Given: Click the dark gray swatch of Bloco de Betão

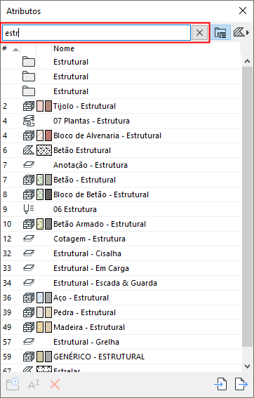Looking at the screenshot, I should coord(48,194).
